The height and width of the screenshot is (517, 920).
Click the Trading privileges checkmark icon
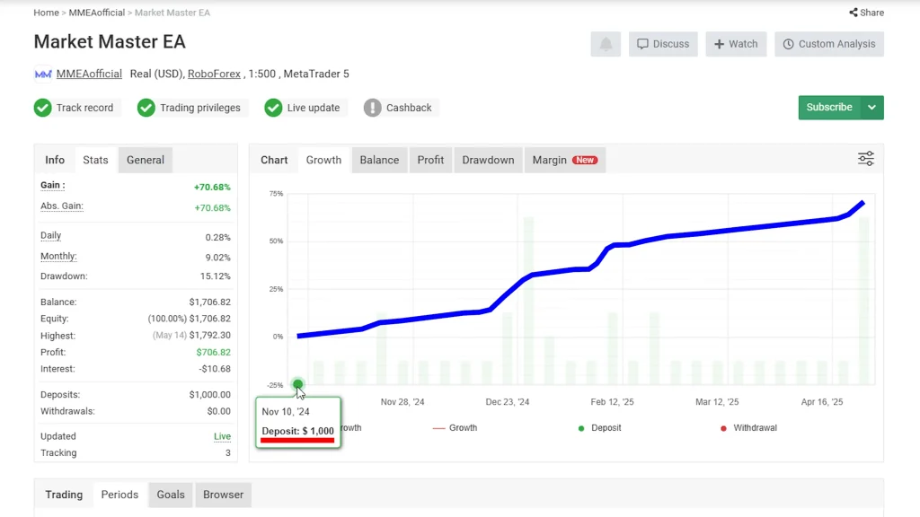click(x=146, y=108)
